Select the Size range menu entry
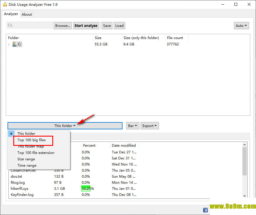Image resolution: width=256 pixels, height=215 pixels. (39, 159)
